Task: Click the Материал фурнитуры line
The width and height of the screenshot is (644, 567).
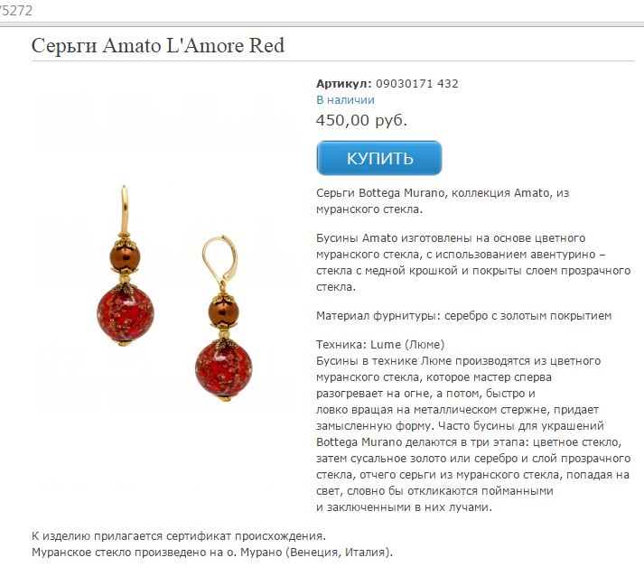Action: 463,316
